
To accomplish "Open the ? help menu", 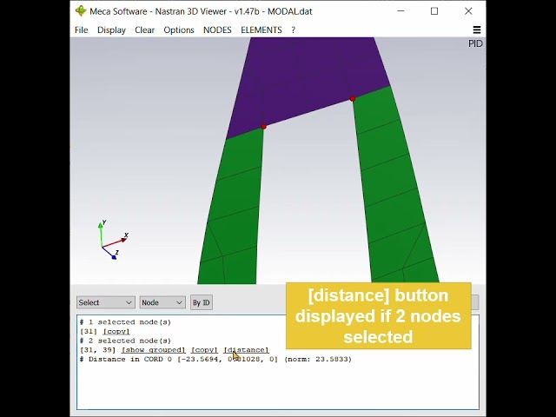I will click(294, 30).
